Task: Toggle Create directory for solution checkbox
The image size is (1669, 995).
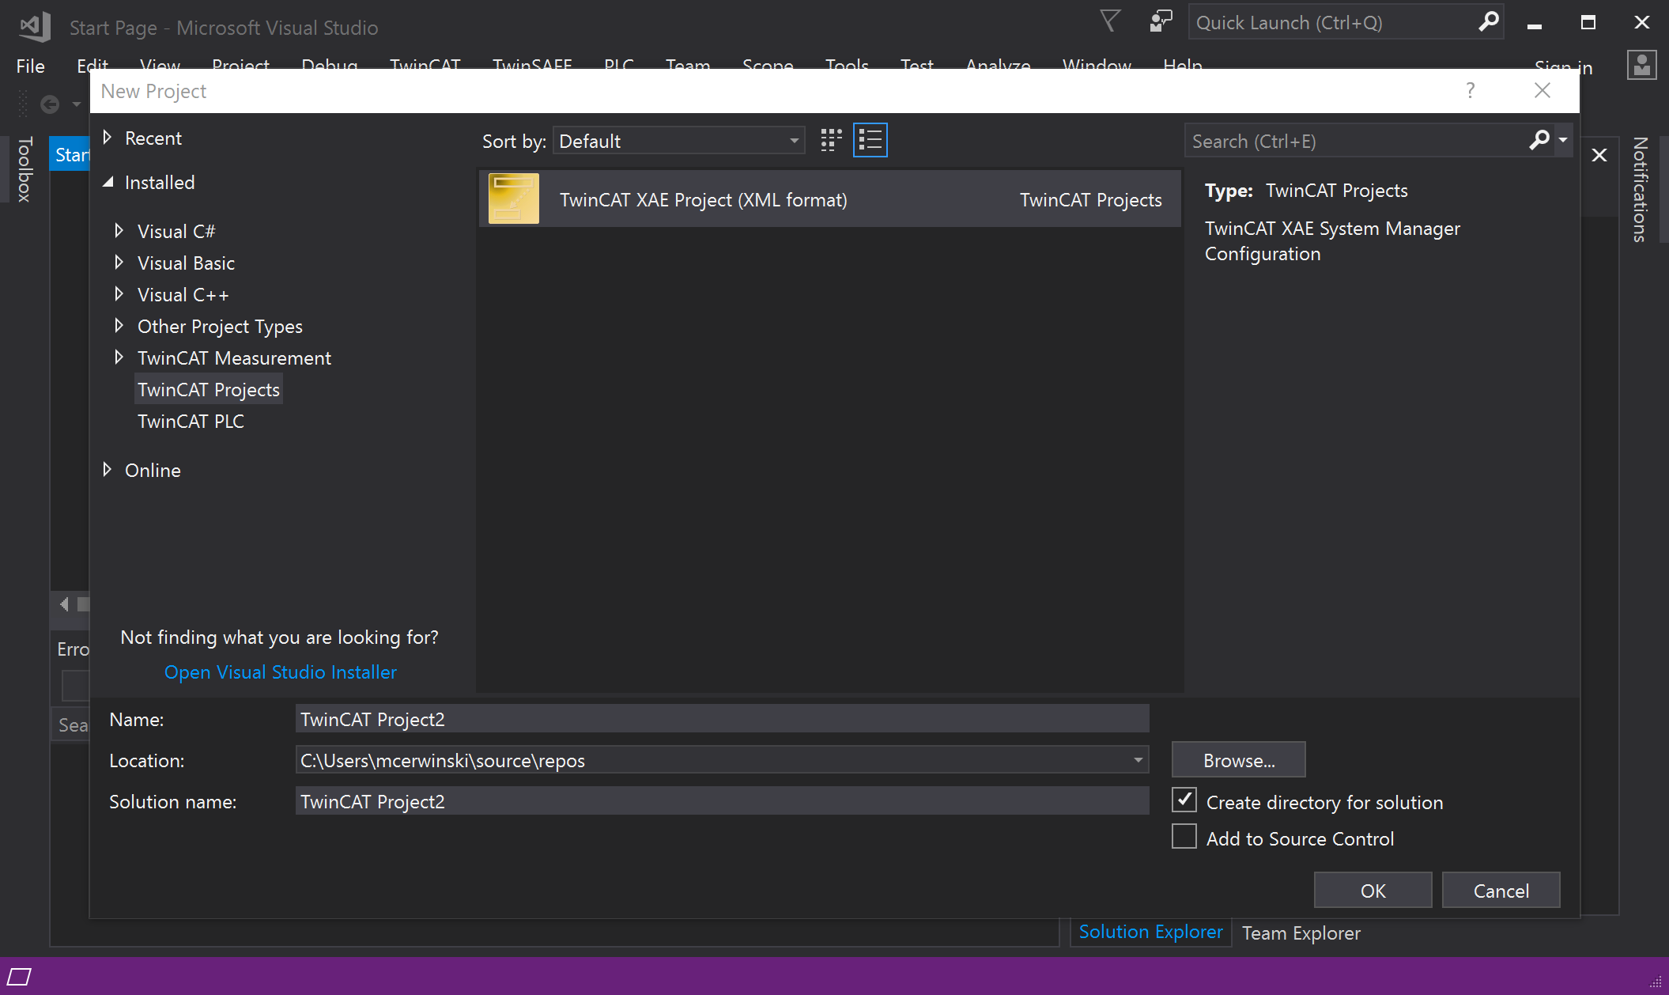Action: [x=1184, y=800]
